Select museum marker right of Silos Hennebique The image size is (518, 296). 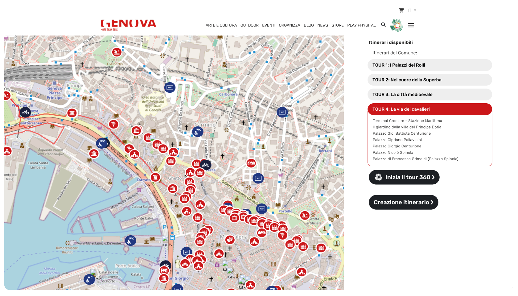tap(94, 154)
